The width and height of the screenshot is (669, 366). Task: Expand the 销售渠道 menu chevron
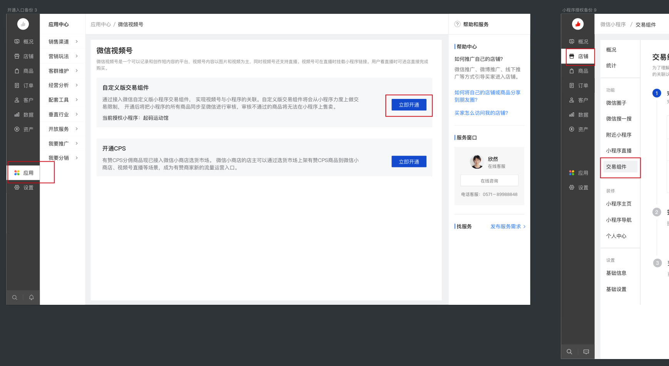tap(77, 42)
